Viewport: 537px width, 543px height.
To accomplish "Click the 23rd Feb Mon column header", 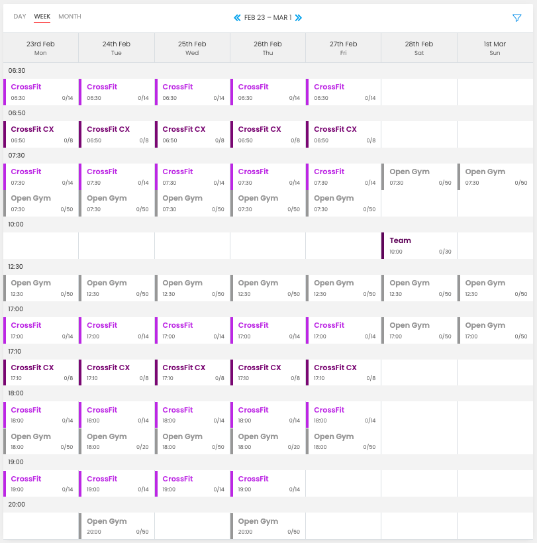I will [41, 48].
